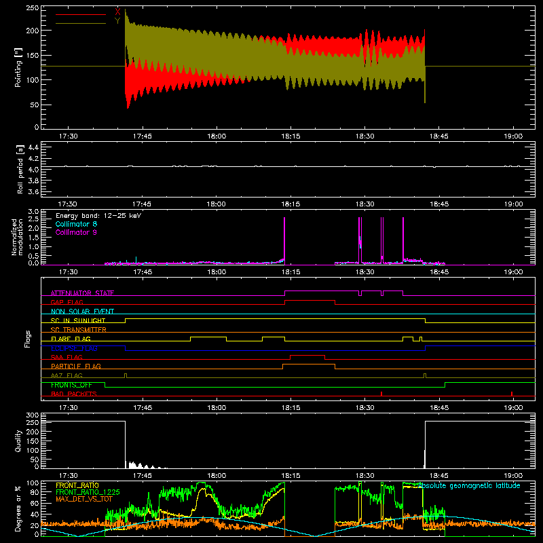Select the orange MAX_DET_VS_TOT legend entry
The width and height of the screenshot is (543, 543).
(84, 499)
